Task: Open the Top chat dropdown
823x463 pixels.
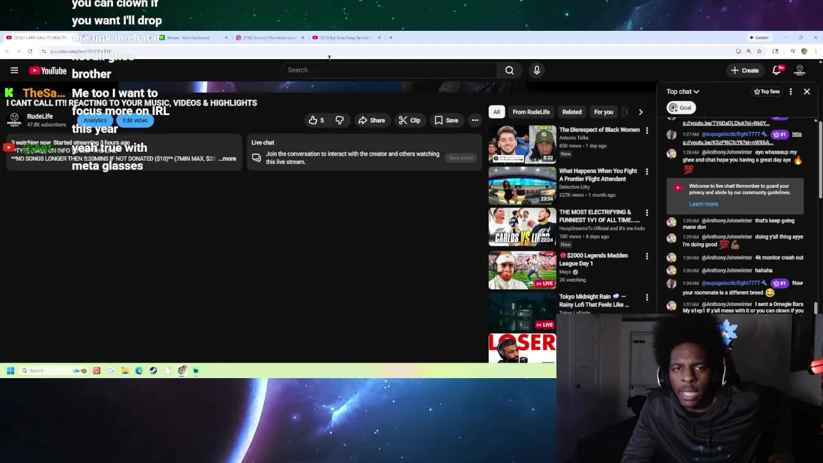Action: 683,92
